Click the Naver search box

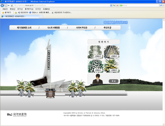140,5
